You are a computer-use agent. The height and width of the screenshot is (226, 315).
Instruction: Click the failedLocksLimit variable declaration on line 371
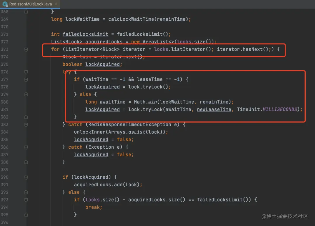tap(85, 34)
